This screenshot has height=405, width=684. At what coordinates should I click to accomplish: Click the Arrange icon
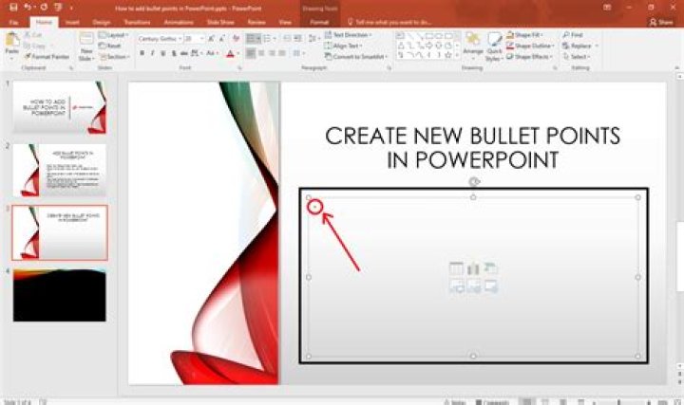(x=473, y=46)
